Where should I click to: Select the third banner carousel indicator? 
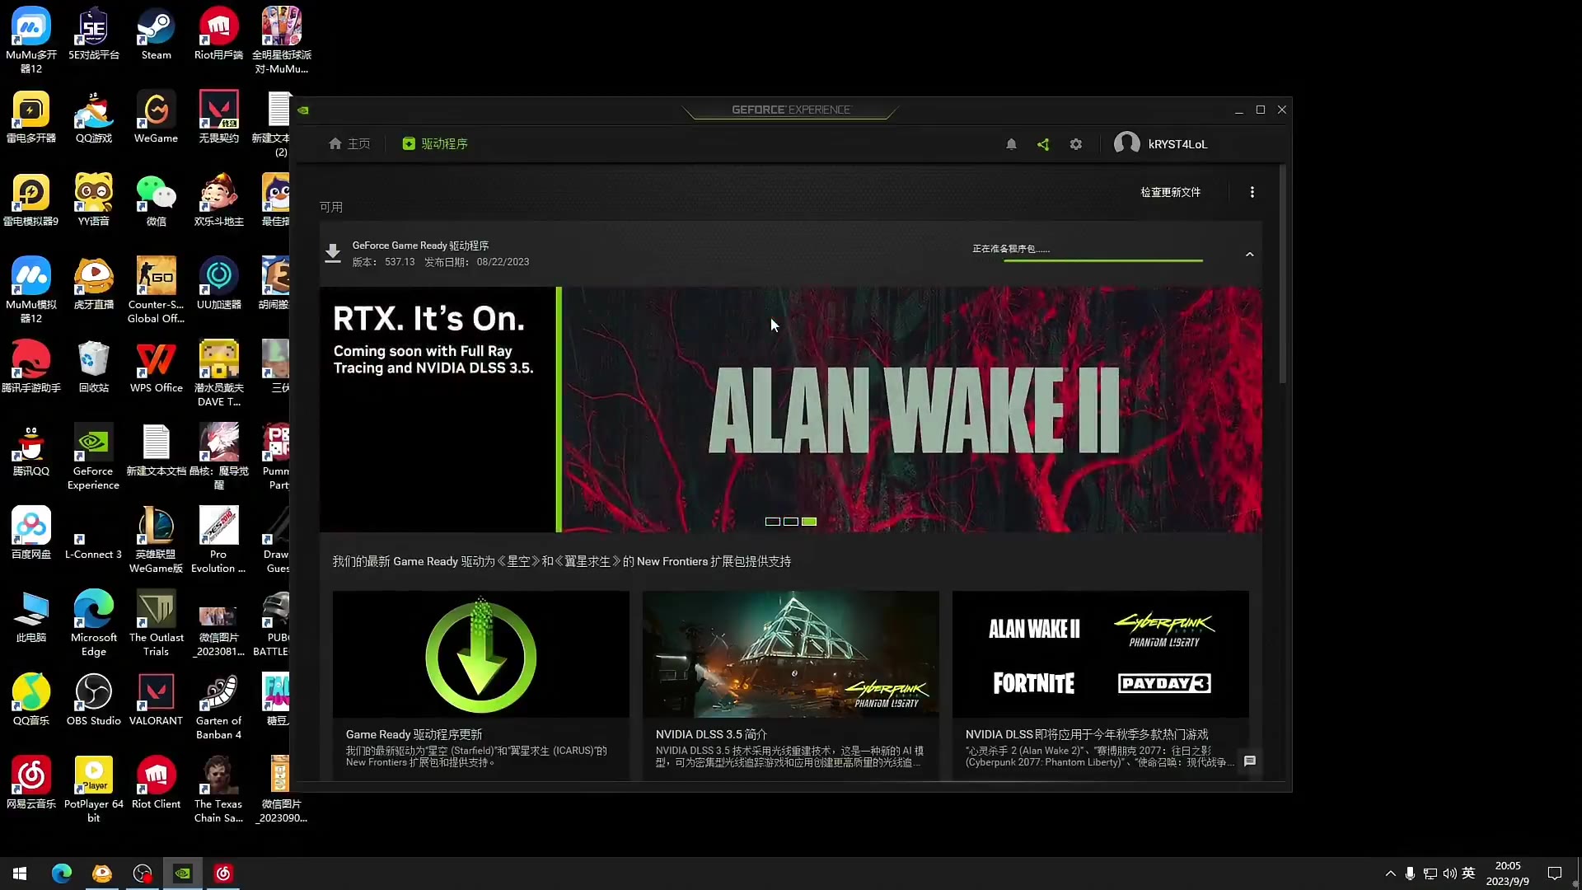coord(809,522)
